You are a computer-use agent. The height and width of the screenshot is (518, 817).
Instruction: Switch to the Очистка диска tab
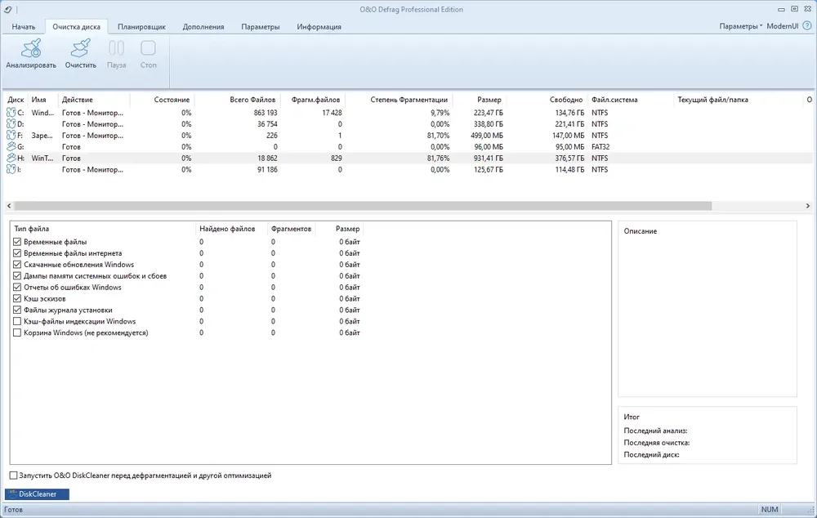pyautogui.click(x=77, y=27)
